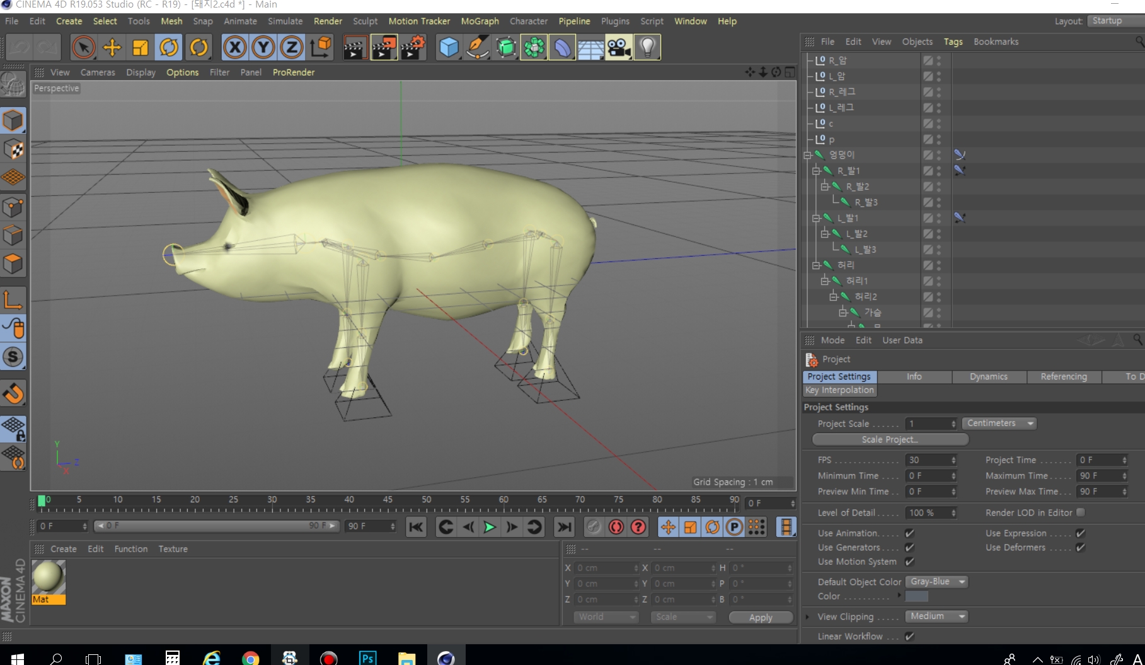Open Edit Render Settings
1145x665 pixels.
413,48
